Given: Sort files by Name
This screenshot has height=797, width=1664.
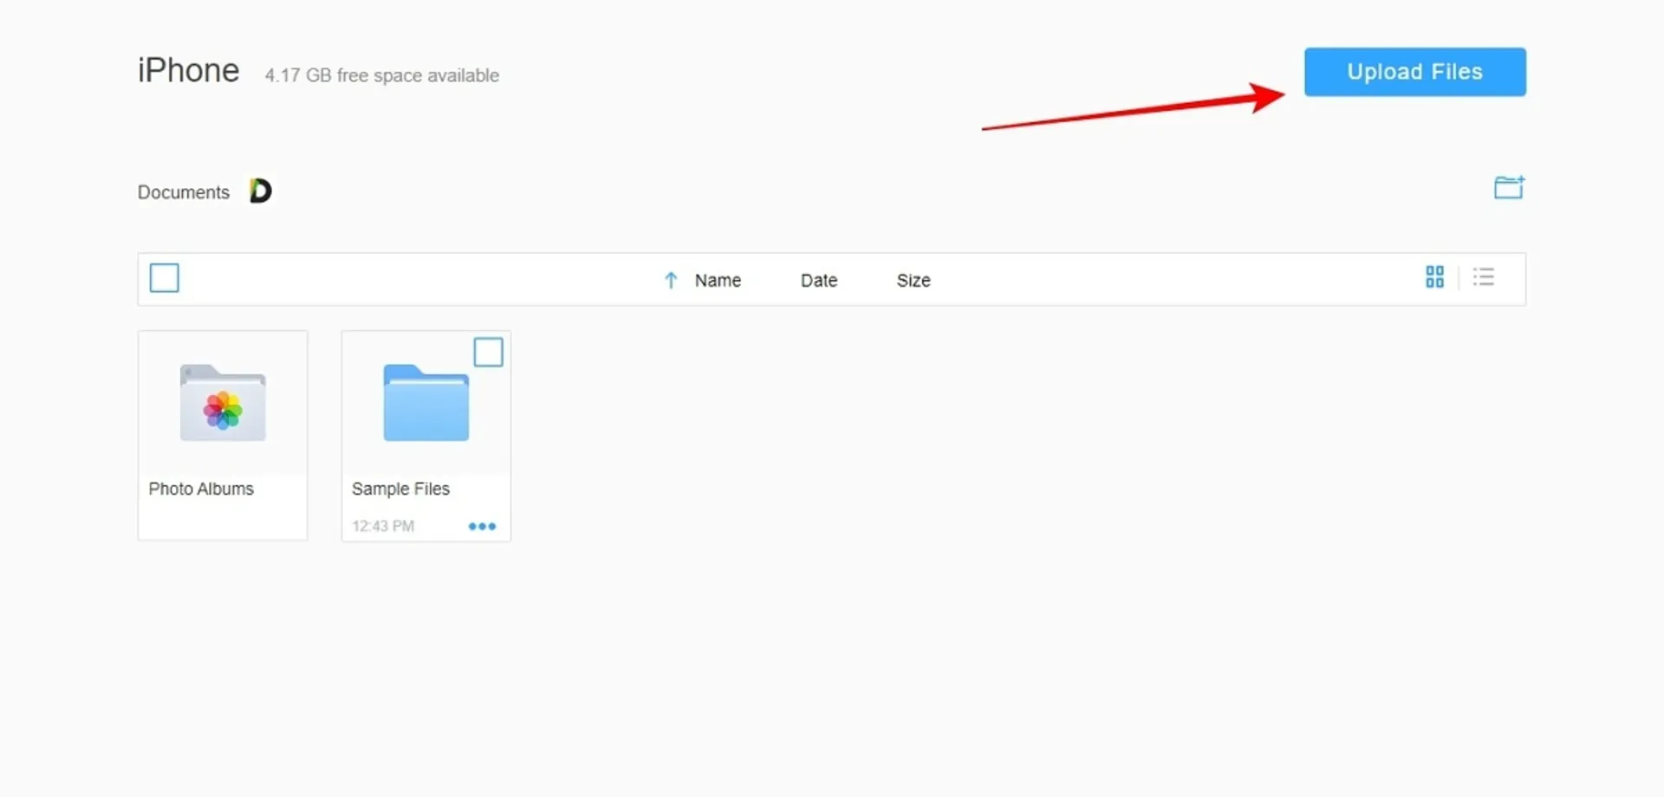Looking at the screenshot, I should (x=718, y=280).
